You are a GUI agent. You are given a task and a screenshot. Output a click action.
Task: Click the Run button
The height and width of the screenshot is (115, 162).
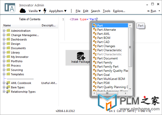click(x=152, y=11)
